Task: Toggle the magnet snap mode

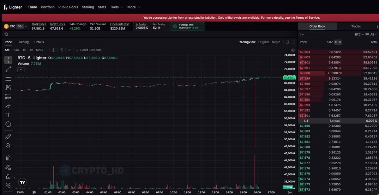Action: tap(8, 158)
